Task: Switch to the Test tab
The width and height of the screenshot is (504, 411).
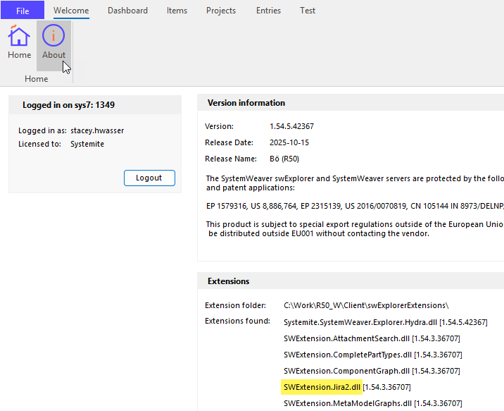Action: coord(308,11)
